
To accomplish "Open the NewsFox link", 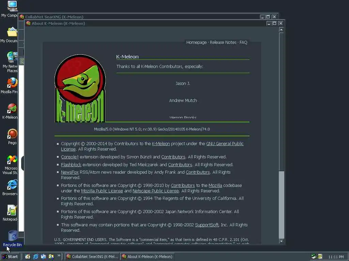I will click(70, 172).
